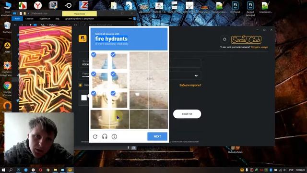Screen dimensions: 307x173
Task: Get an audio challenge via the headphones icon
Action: (x=105, y=136)
